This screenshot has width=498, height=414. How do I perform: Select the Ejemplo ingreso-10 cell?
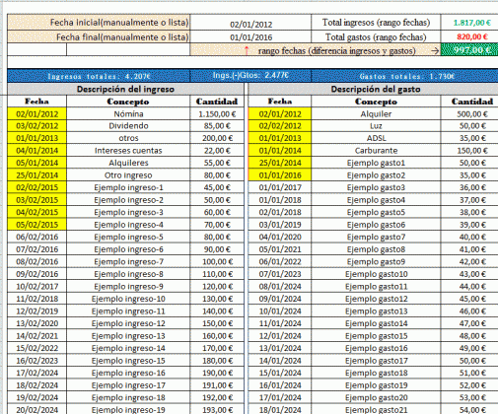pyautogui.click(x=128, y=299)
